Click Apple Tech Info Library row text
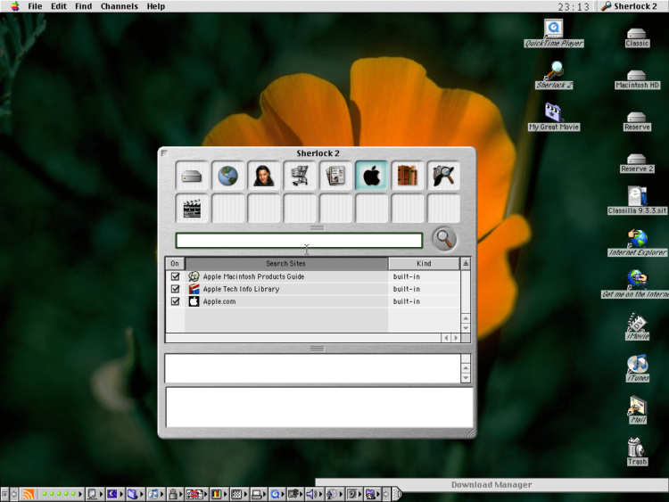The image size is (669, 502). pos(241,289)
